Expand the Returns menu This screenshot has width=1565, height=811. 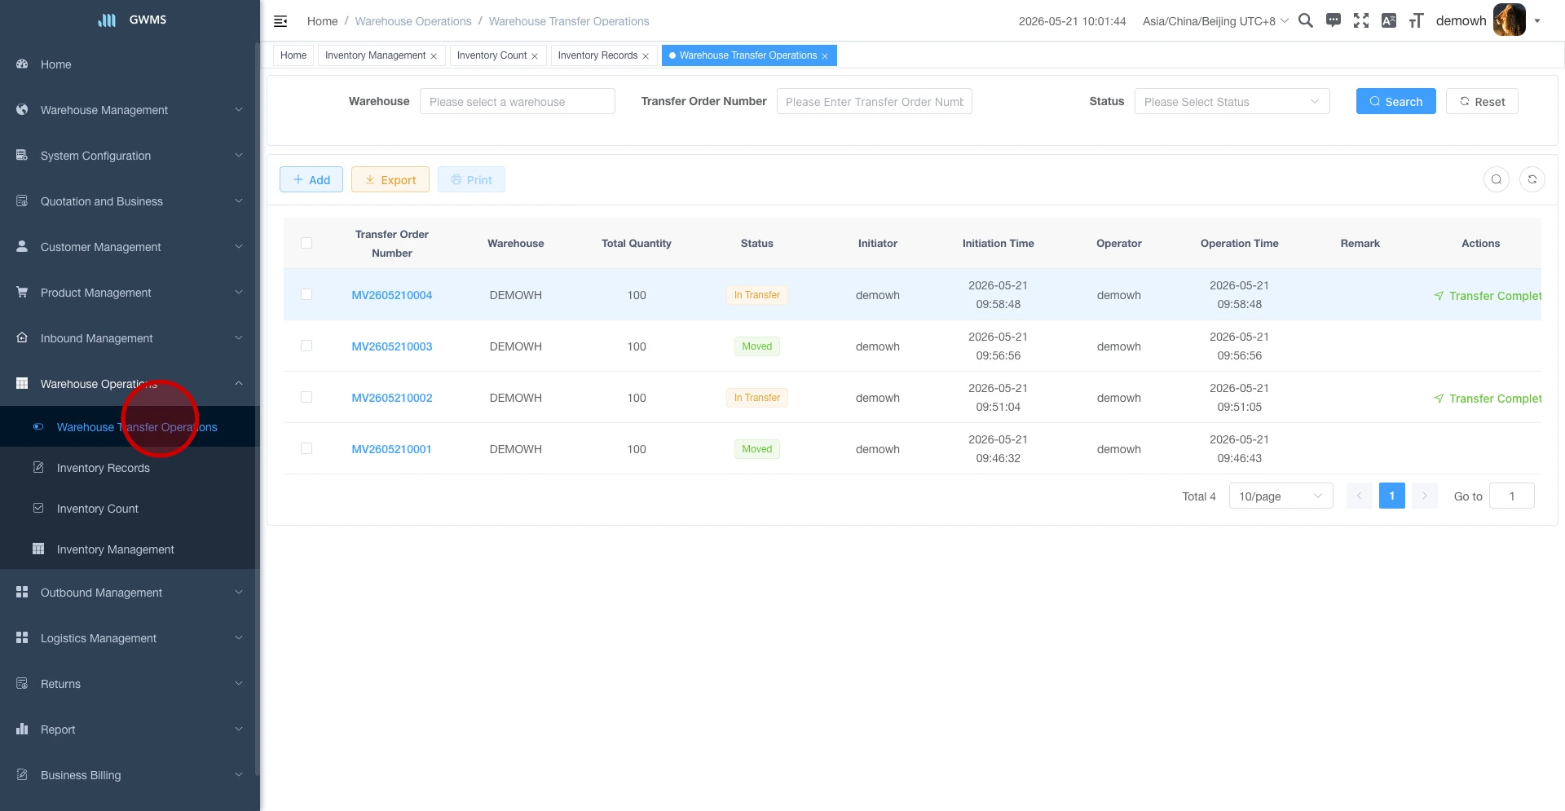click(x=130, y=683)
